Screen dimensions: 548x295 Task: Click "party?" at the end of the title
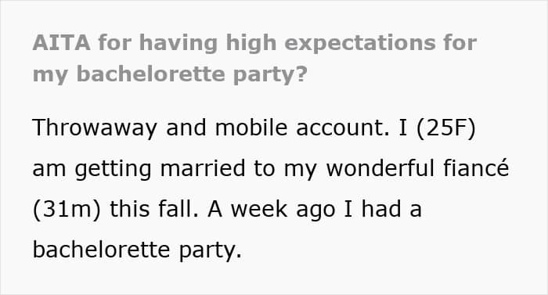[x=270, y=75]
